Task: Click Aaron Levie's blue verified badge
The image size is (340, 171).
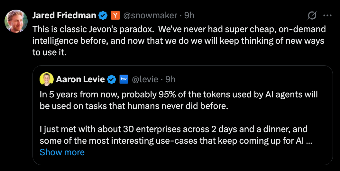Action: click(x=112, y=79)
